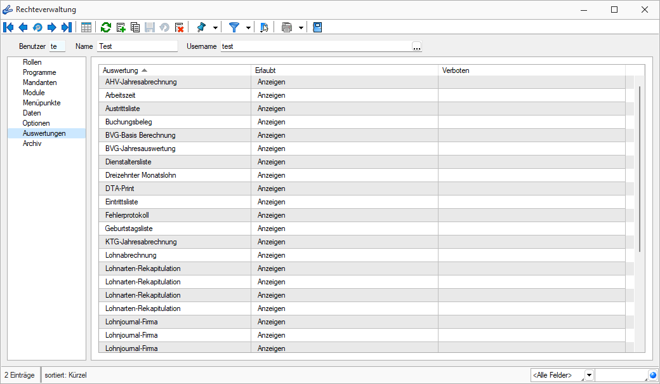Click the greyed-out save disk icon
Screen dimensions: 660x384
click(150, 27)
